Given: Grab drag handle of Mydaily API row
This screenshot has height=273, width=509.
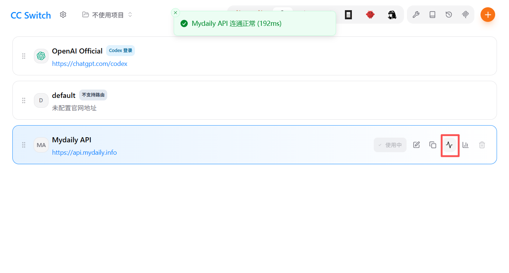Looking at the screenshot, I should point(24,145).
